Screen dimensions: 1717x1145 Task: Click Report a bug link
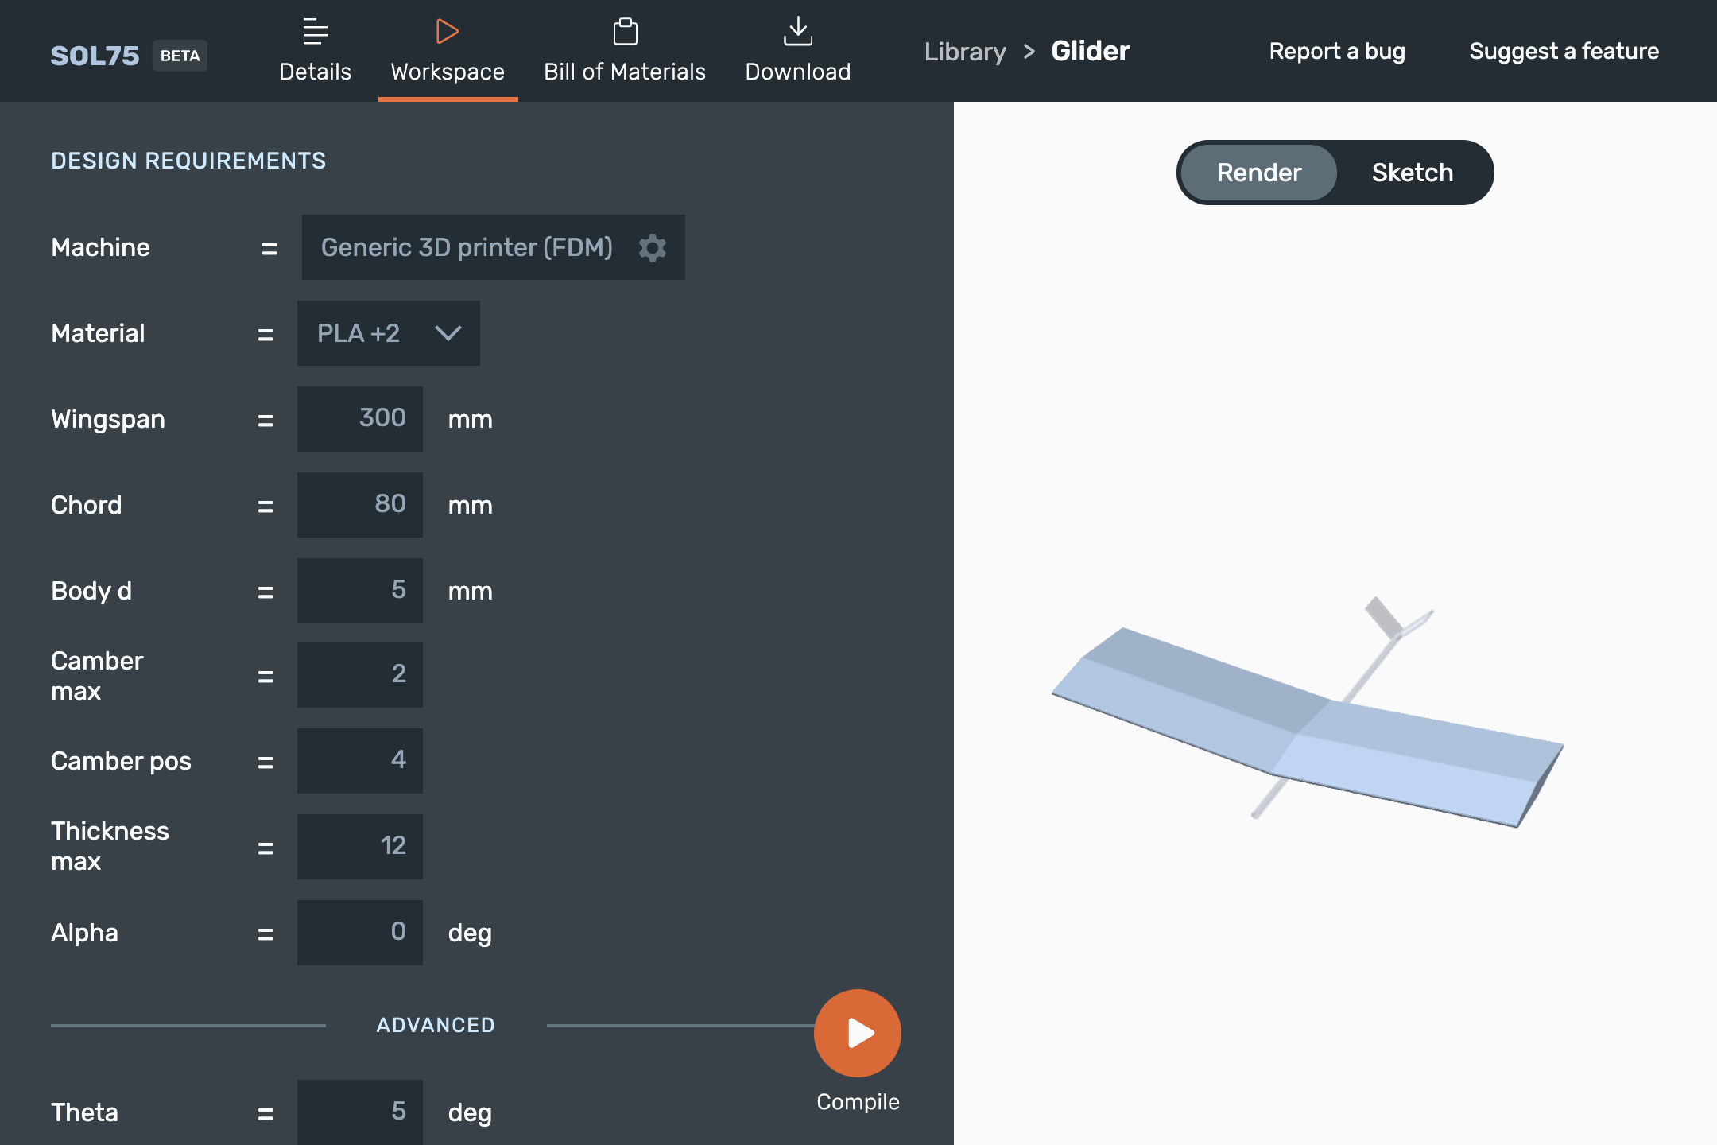point(1337,51)
